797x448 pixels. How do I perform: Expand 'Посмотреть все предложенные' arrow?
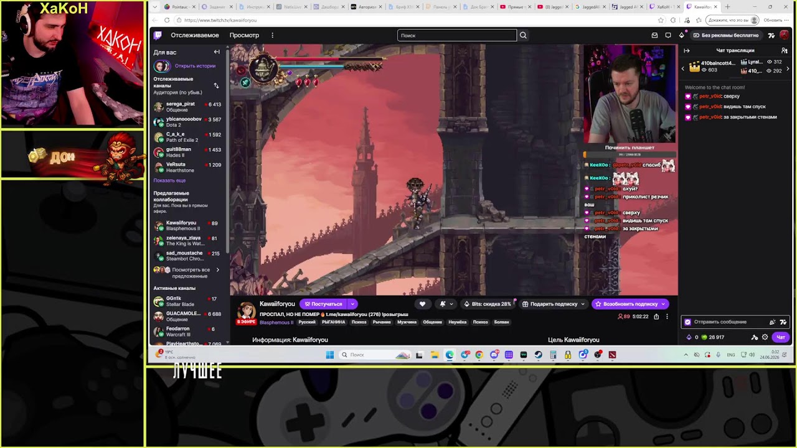pyautogui.click(x=217, y=270)
